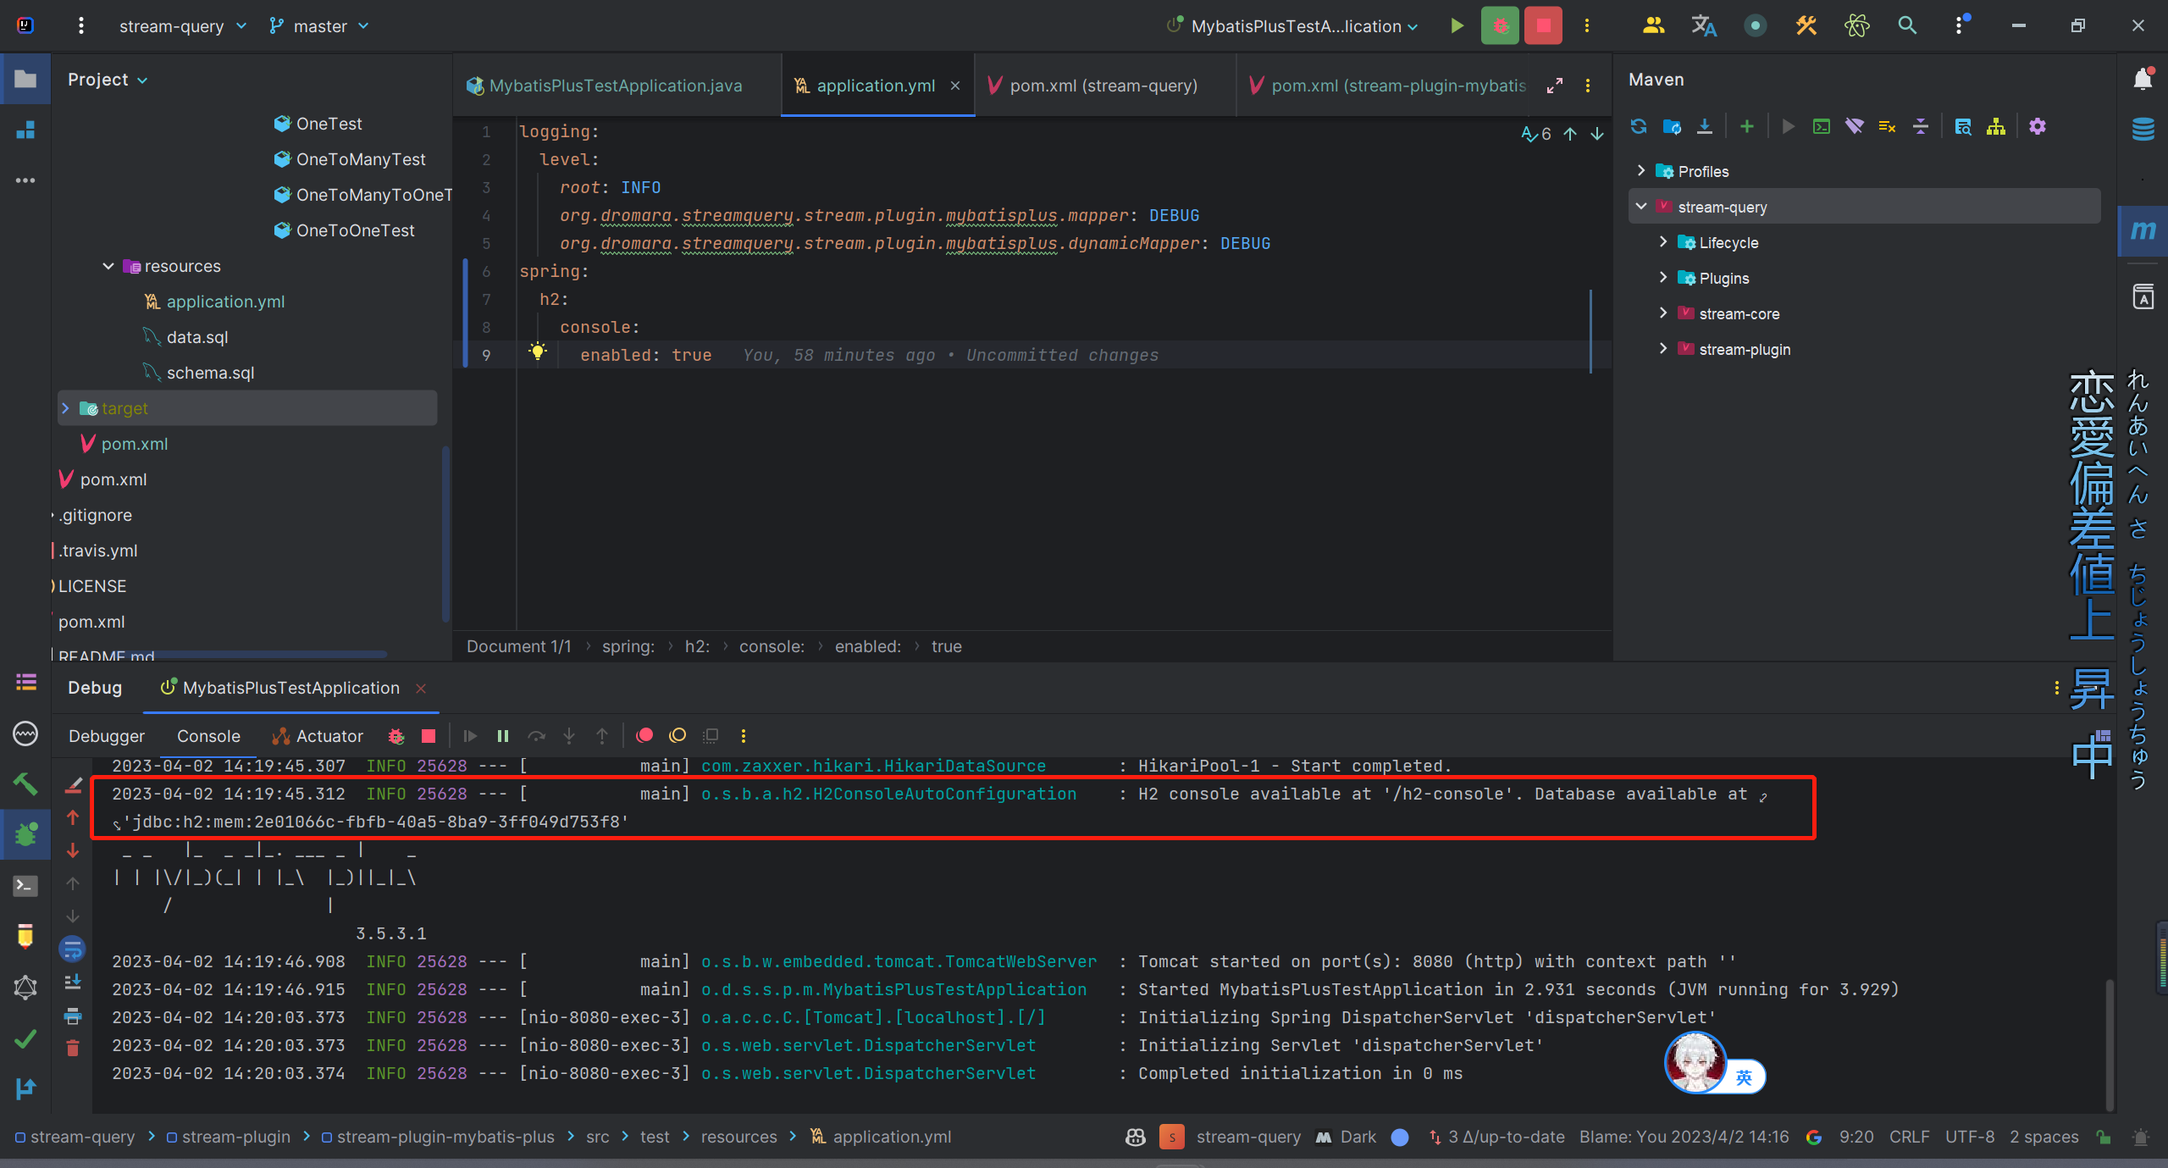This screenshot has width=2168, height=1168.
Task: Click the search everywhere magnifier icon
Action: [x=1907, y=25]
